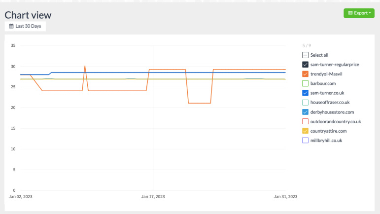This screenshot has width=380, height=214.
Task: Click the table icon on Export button
Action: coord(350,13)
